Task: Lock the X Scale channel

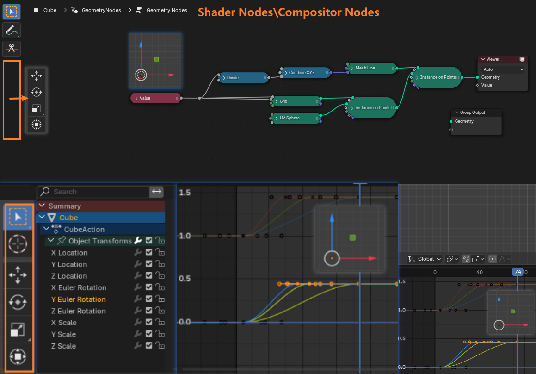Action: pyautogui.click(x=160, y=322)
